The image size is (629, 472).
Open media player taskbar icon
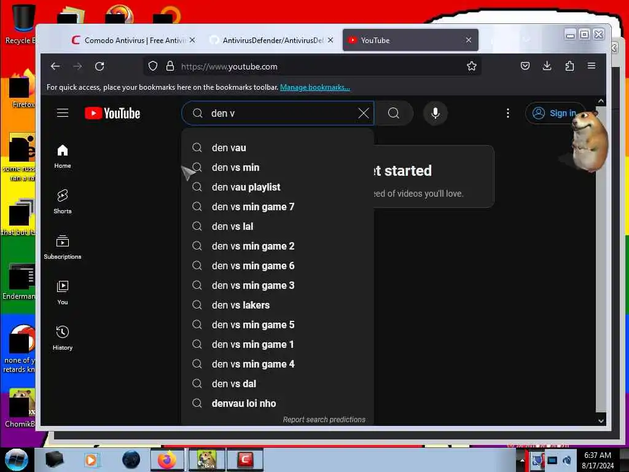(92, 460)
